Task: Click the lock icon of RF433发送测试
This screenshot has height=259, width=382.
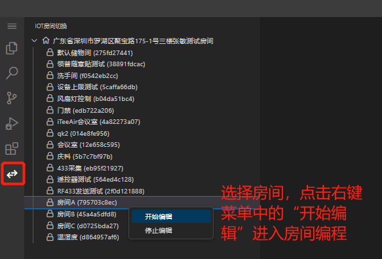Action: 50,191
